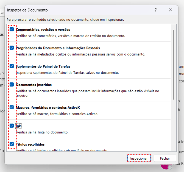Click the focused Ink label text
Screen dimensions: 184x172
click(x=18, y=126)
